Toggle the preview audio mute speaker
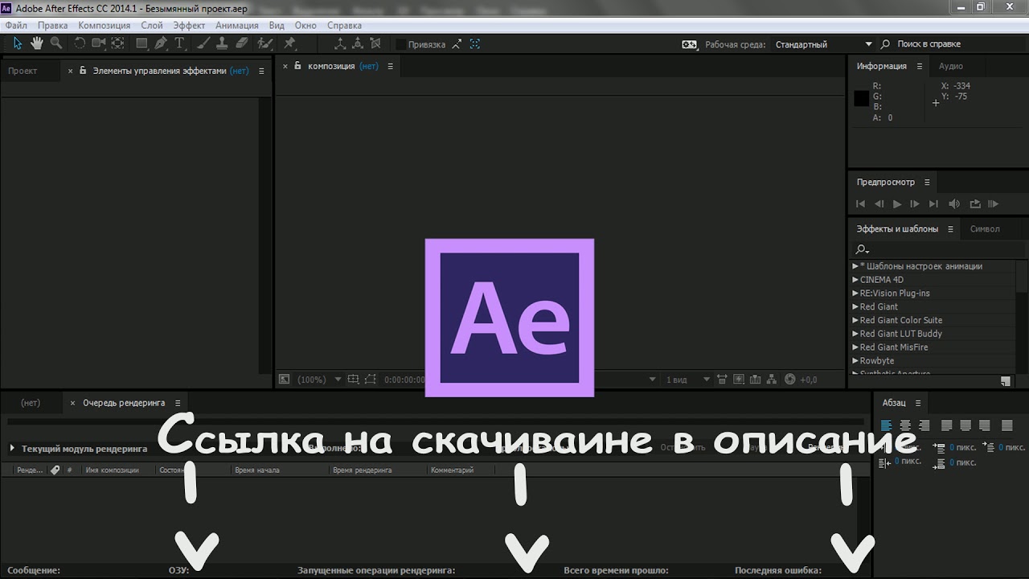Screen dimensions: 1029x579 954,204
